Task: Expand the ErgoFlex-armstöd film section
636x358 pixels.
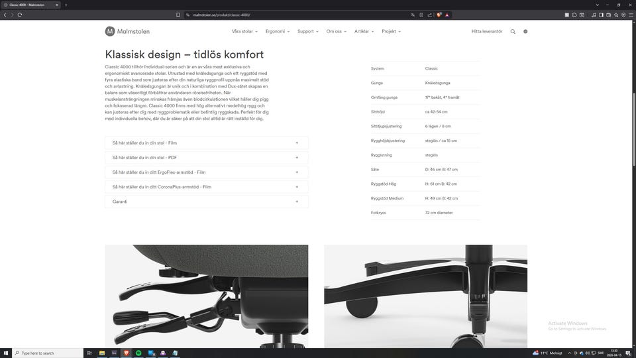Action: pos(207,172)
